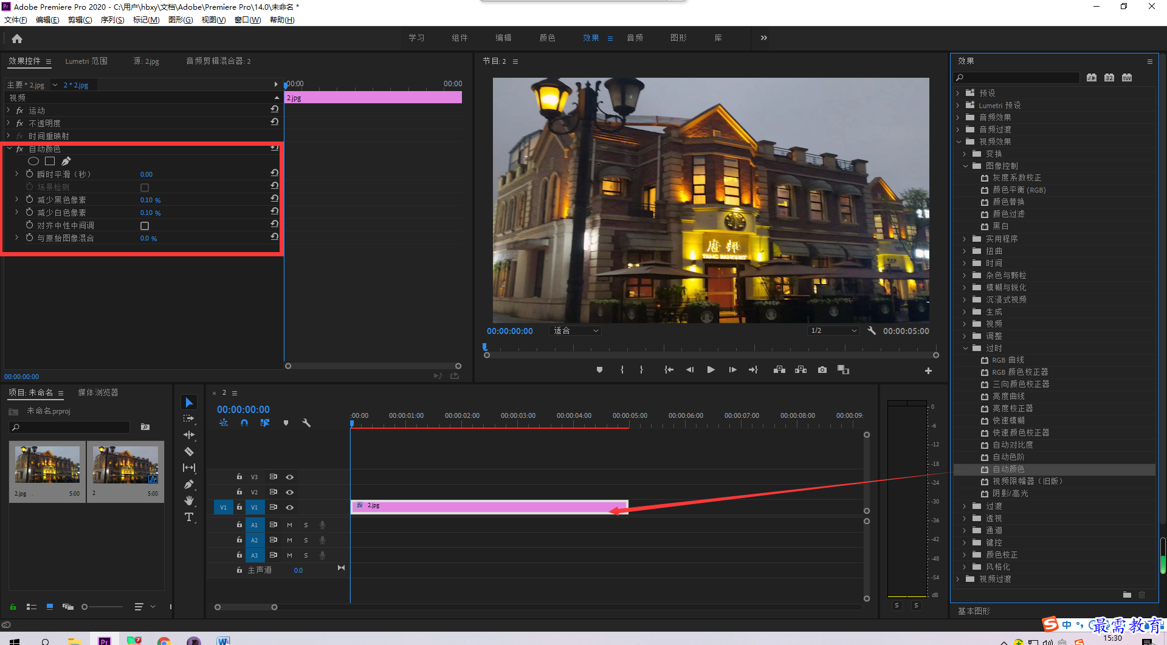Mute audio track A1
The width and height of the screenshot is (1167, 645).
(x=290, y=525)
